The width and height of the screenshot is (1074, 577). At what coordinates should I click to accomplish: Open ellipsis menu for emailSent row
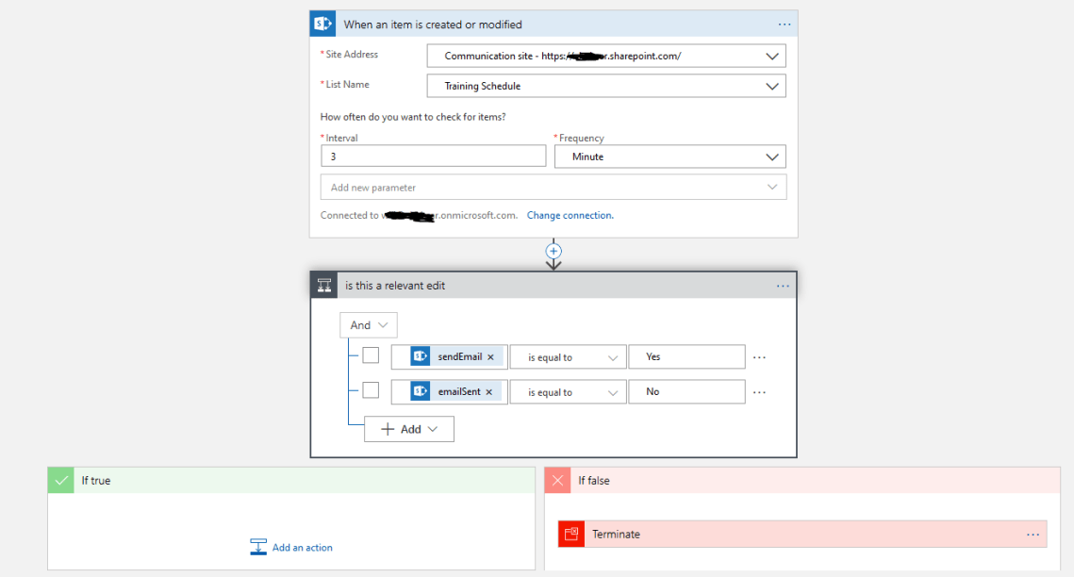point(759,392)
